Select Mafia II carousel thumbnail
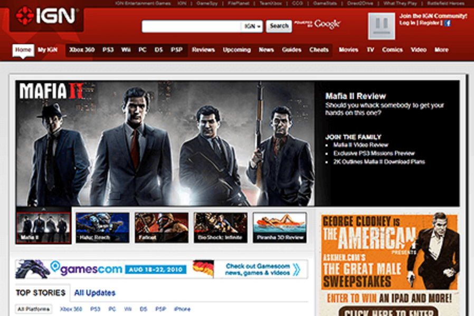Screen dimensions: 474x316 click(43, 227)
